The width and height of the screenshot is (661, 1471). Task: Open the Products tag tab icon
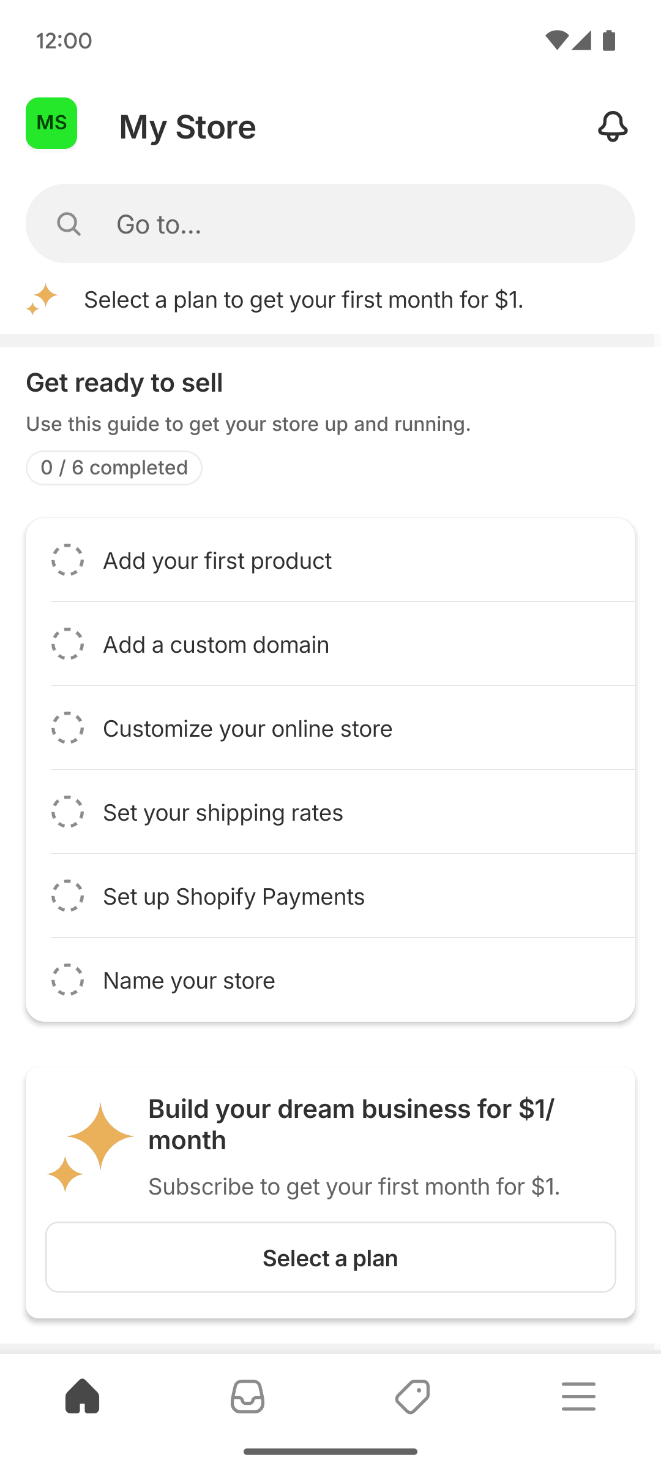[x=413, y=1397]
